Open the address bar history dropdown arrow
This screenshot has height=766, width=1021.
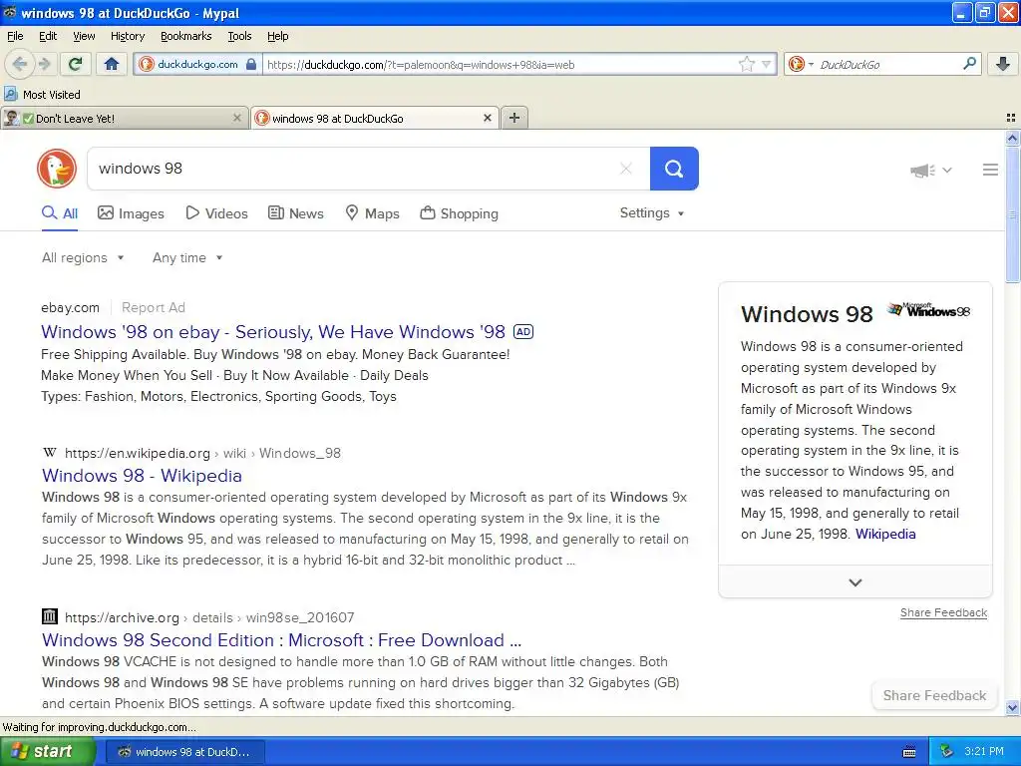pyautogui.click(x=767, y=64)
